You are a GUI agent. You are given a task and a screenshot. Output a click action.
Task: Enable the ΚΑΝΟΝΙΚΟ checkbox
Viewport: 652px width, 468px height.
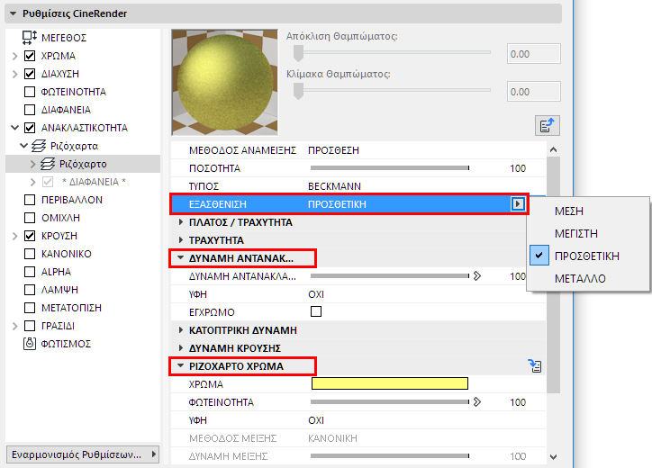coord(30,254)
